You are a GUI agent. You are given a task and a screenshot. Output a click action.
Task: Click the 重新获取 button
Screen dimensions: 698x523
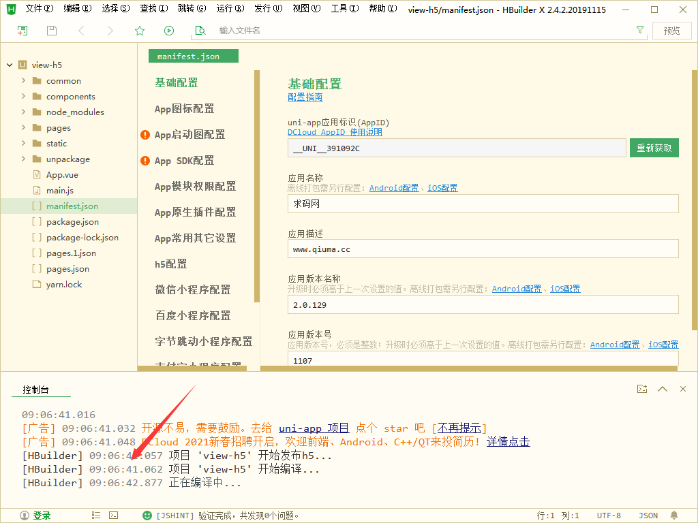pos(654,148)
